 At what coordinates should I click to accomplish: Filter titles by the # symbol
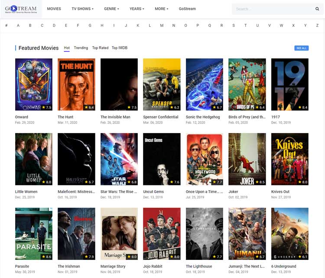tap(6, 26)
